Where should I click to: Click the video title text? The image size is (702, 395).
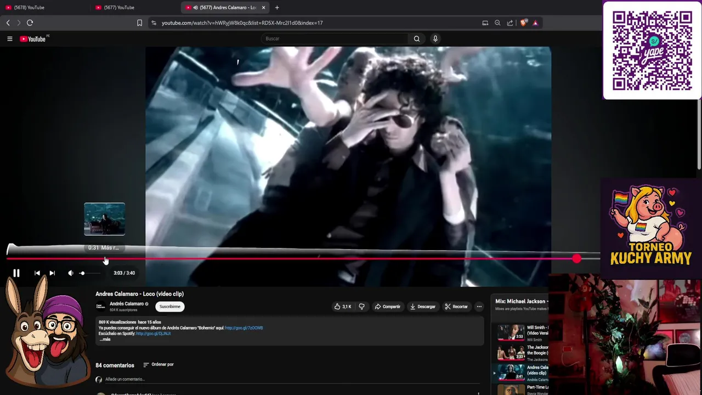tap(139, 294)
